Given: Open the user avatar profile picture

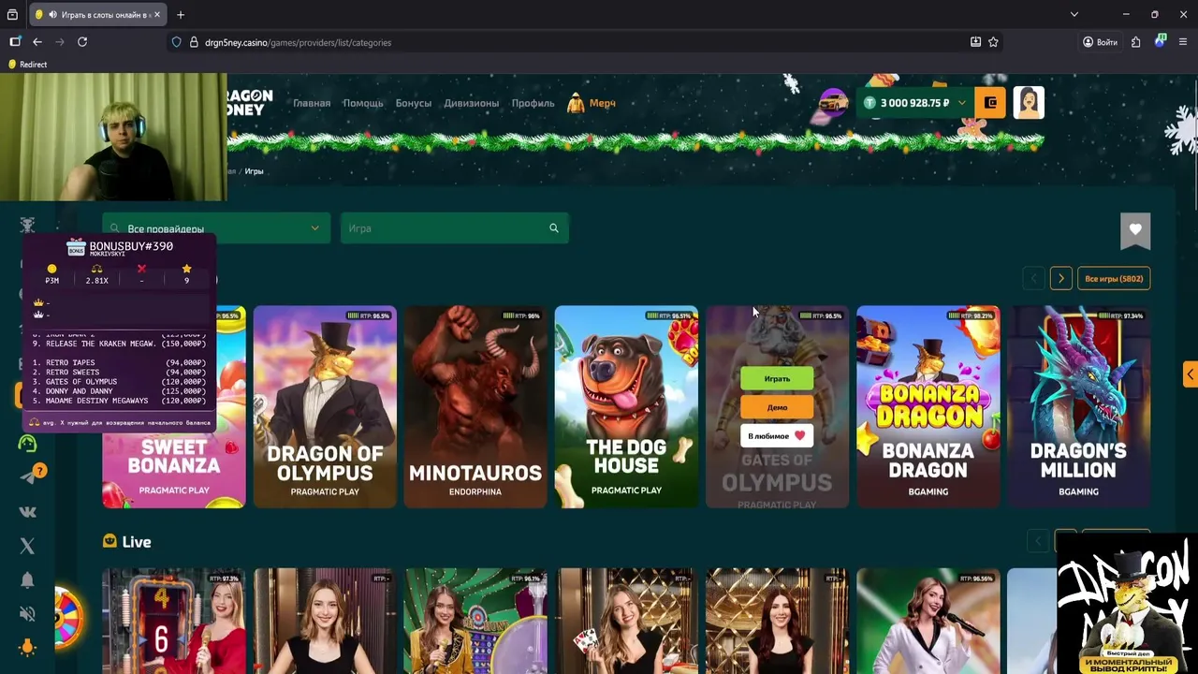Looking at the screenshot, I should (x=1029, y=103).
